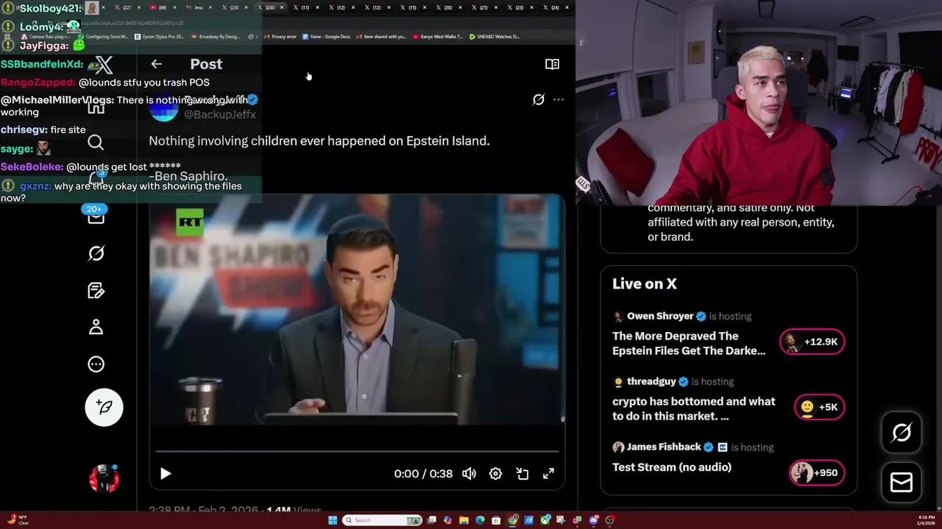Screen dimensions: 942x529
Task: Open the X logo home link
Action: [104, 65]
